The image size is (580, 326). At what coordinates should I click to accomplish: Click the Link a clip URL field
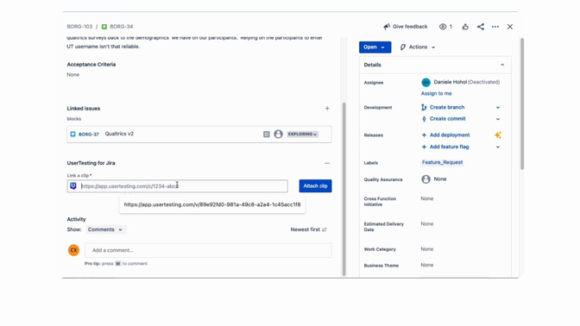[x=177, y=186]
